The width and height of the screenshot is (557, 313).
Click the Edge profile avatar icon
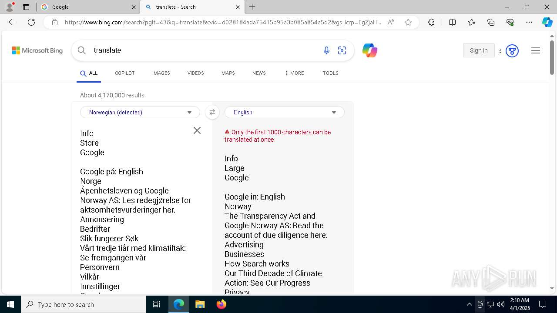click(x=10, y=7)
